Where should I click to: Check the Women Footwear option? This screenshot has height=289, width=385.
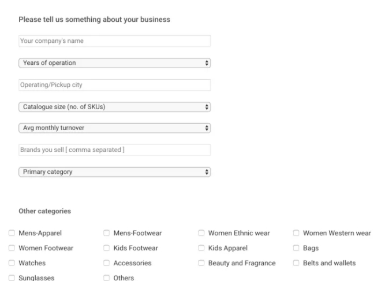(x=12, y=249)
